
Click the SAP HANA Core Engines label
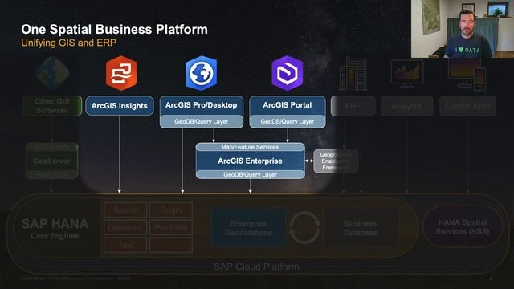[55, 228]
